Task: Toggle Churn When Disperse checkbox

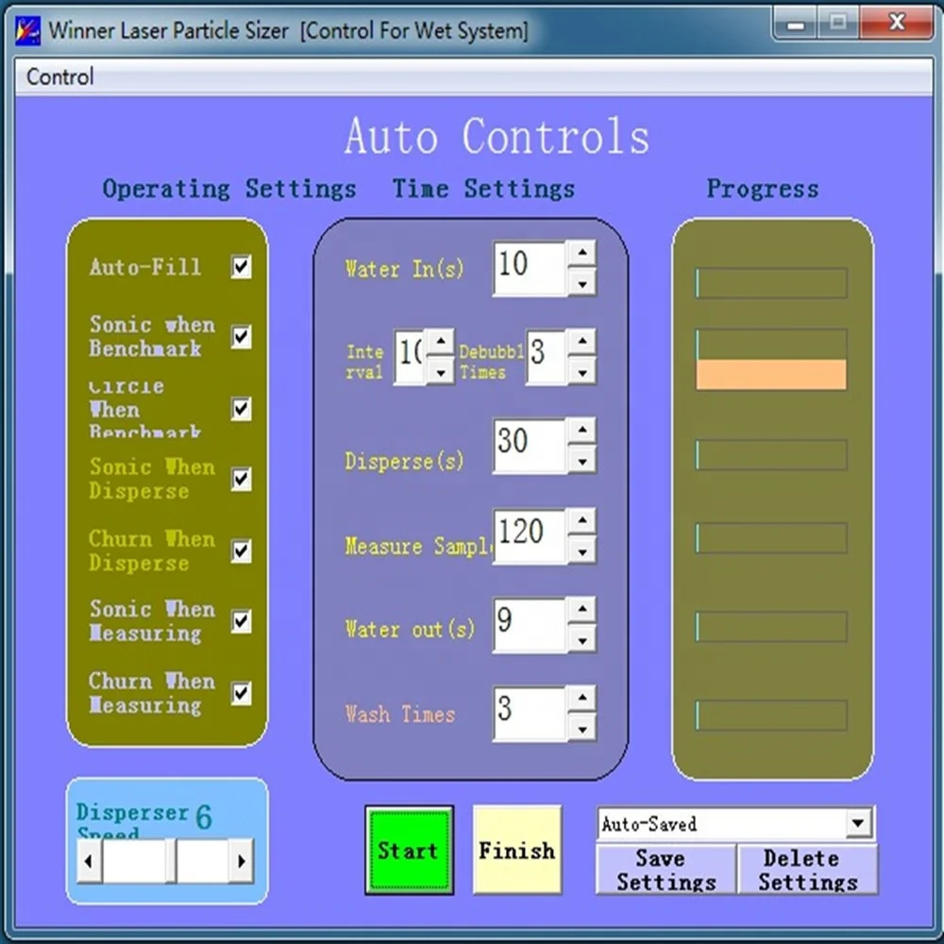Action: click(242, 550)
